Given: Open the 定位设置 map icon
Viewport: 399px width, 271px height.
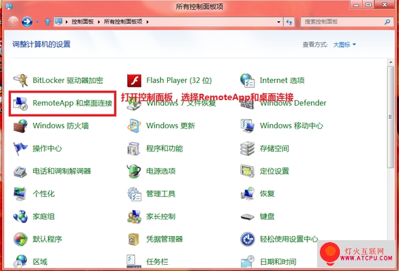Looking at the screenshot, I should [x=248, y=172].
